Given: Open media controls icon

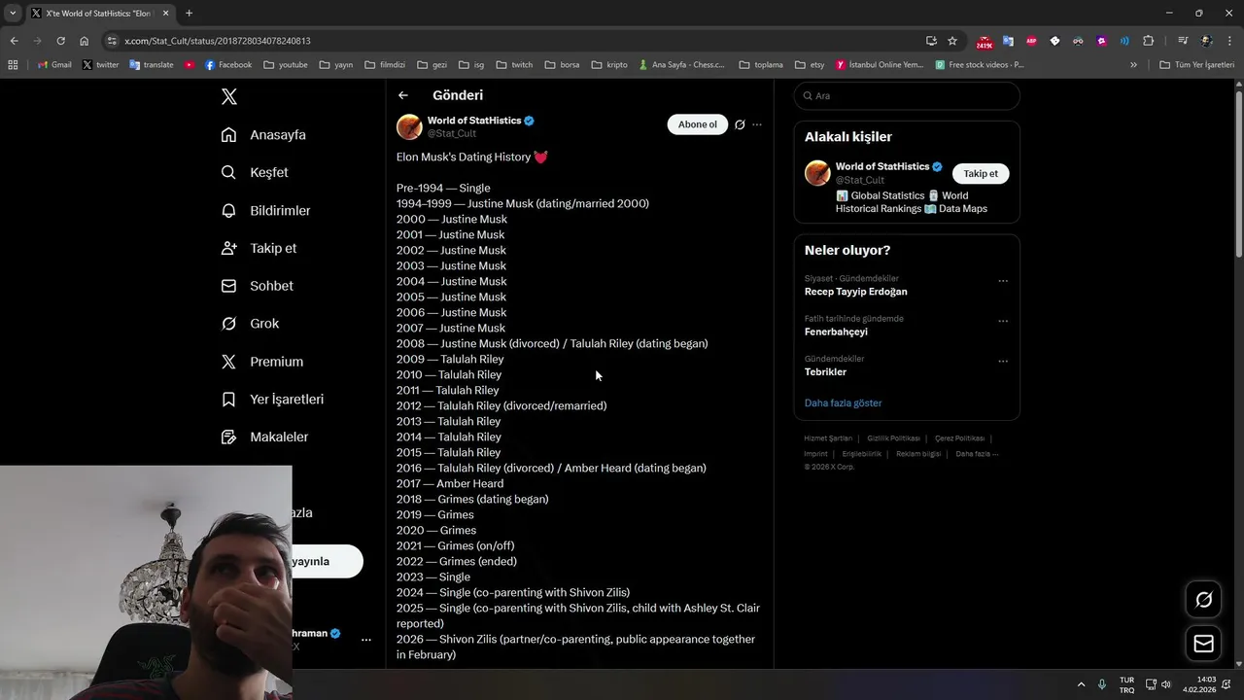Looking at the screenshot, I should click(1183, 41).
